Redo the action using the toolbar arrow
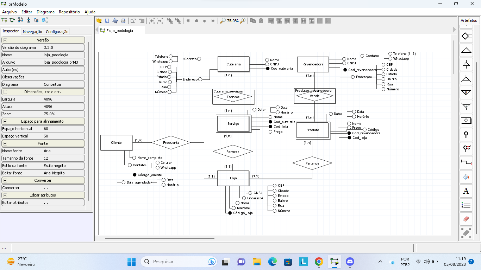Screen dimensions: 481x270 click(x=142, y=21)
